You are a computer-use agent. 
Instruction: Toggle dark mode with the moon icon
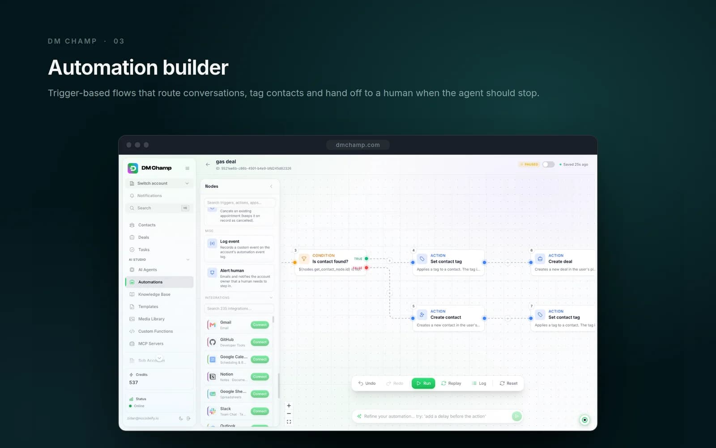pyautogui.click(x=181, y=418)
